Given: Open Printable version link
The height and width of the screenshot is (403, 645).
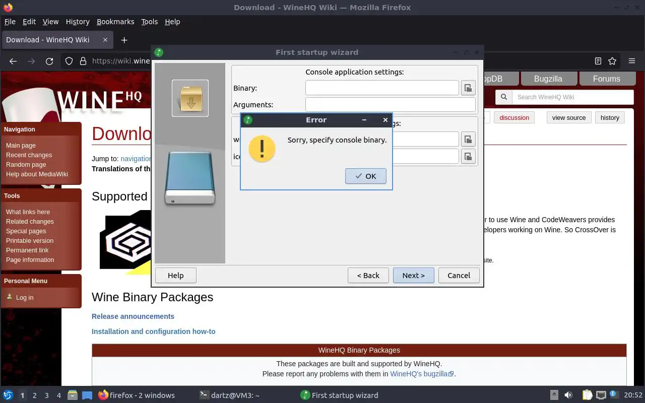Looking at the screenshot, I should [30, 241].
